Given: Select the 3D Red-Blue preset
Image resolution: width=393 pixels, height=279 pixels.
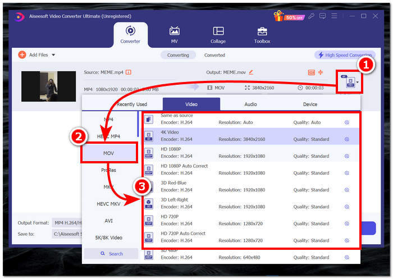Looking at the screenshot, I should (252, 187).
